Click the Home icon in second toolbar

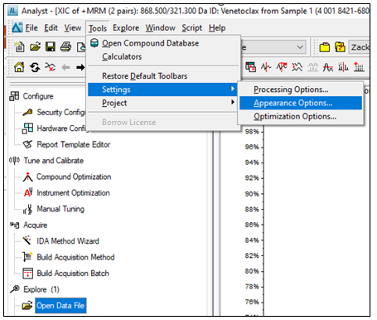coord(19,67)
